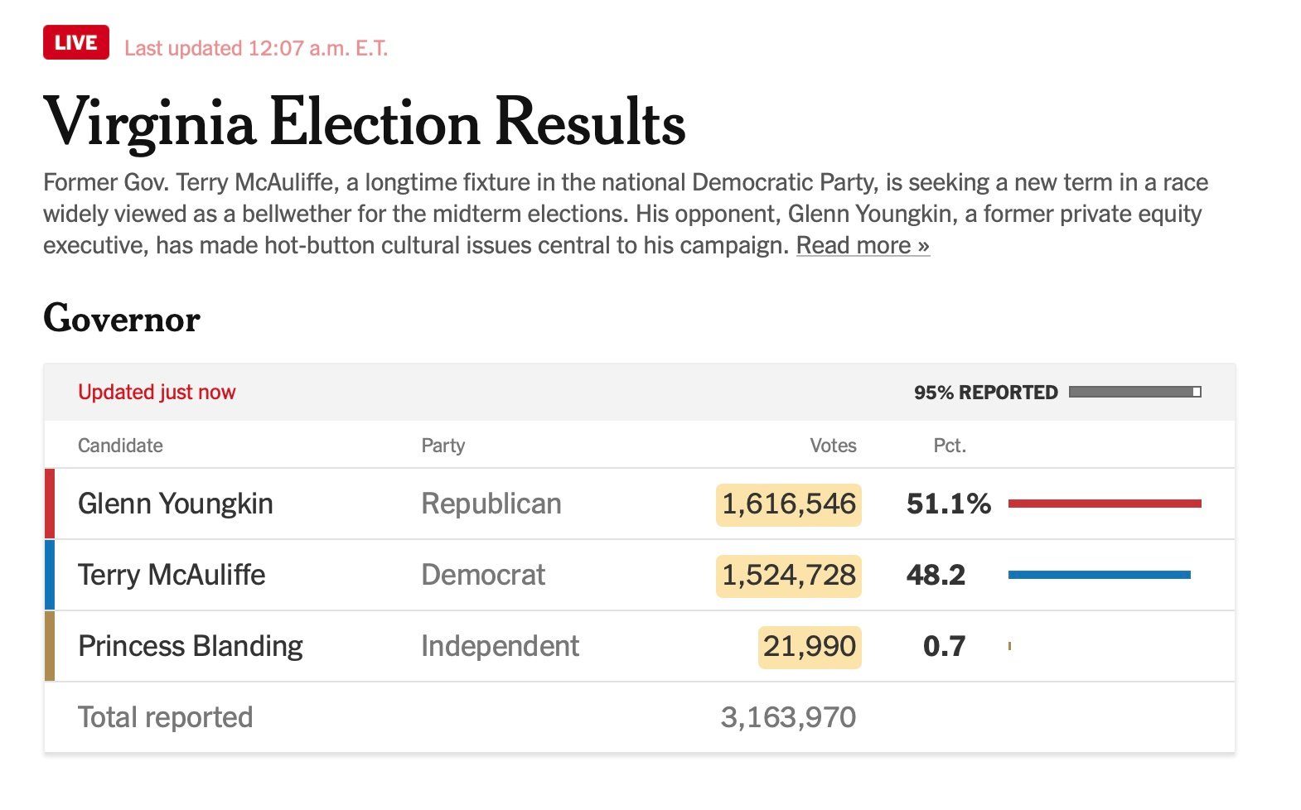Click the red Youngkin percentage bar

(x=1104, y=504)
